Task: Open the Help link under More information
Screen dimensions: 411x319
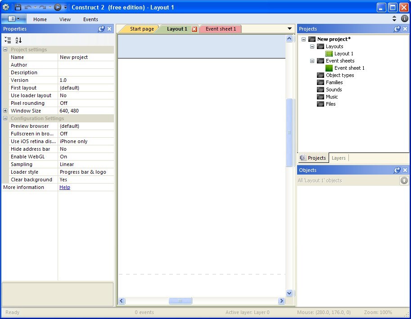Action: click(64, 187)
